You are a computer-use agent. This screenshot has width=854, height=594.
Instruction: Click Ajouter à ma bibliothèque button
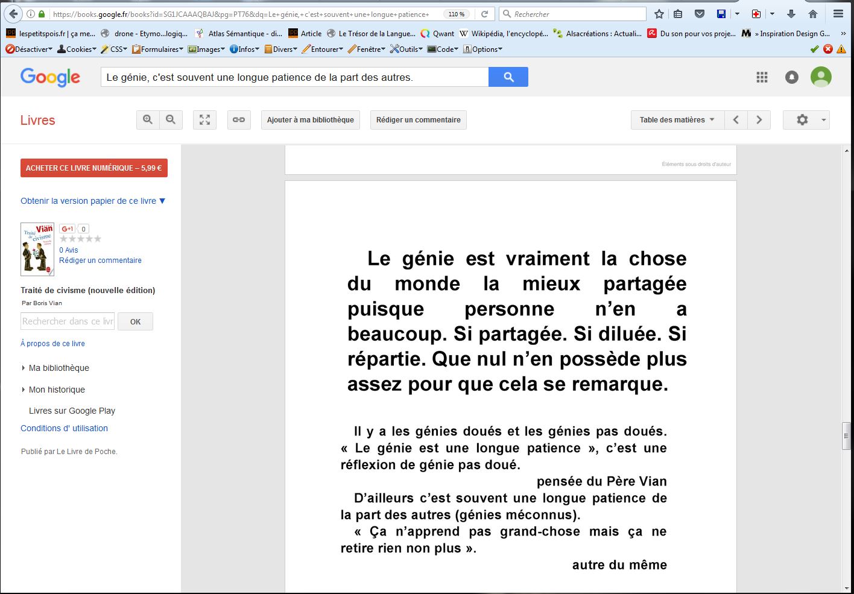point(310,120)
